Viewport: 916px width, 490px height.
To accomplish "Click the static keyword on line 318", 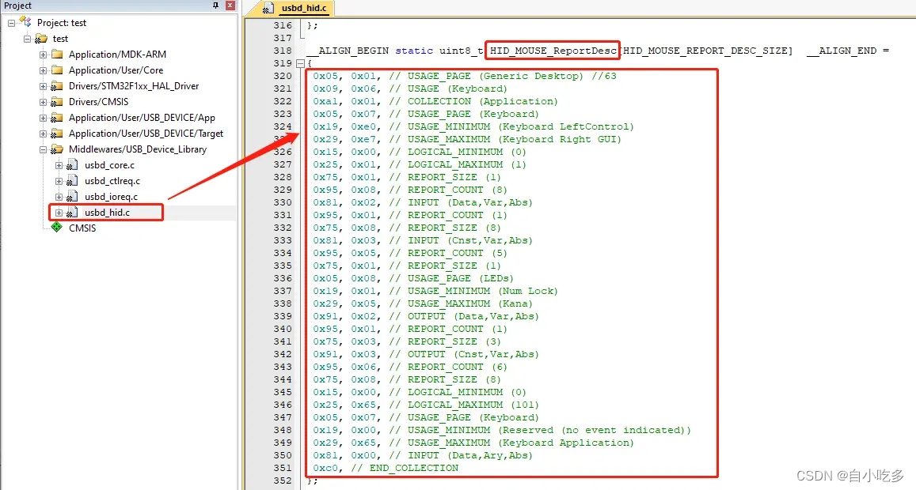I will 414,51.
